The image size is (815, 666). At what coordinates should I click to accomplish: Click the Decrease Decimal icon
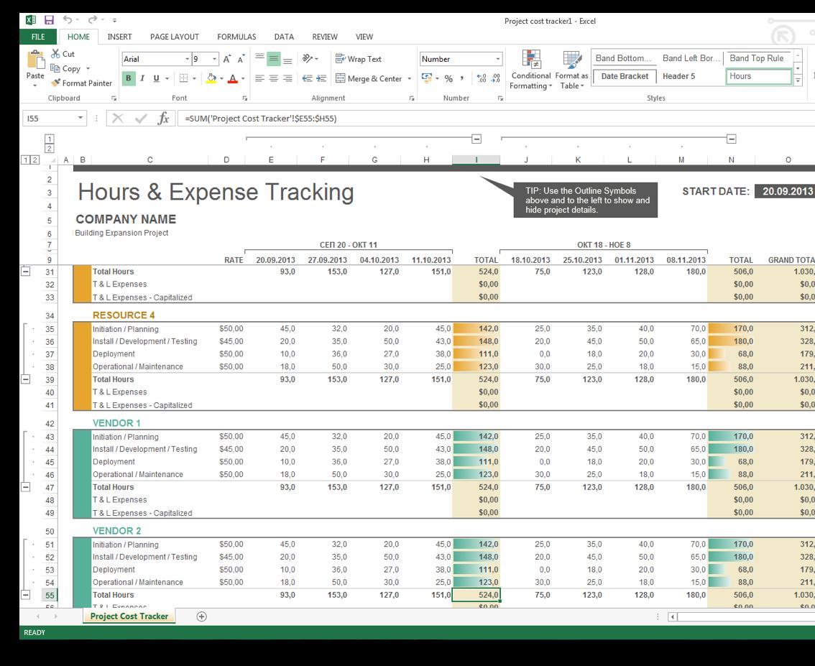pos(496,78)
